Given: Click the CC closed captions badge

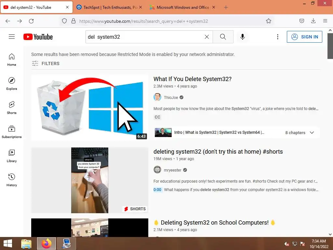Looking at the screenshot, I should (157, 117).
